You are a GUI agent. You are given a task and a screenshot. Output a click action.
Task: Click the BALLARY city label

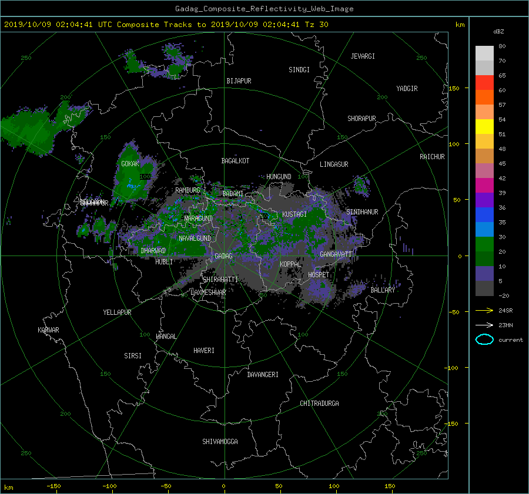point(383,290)
